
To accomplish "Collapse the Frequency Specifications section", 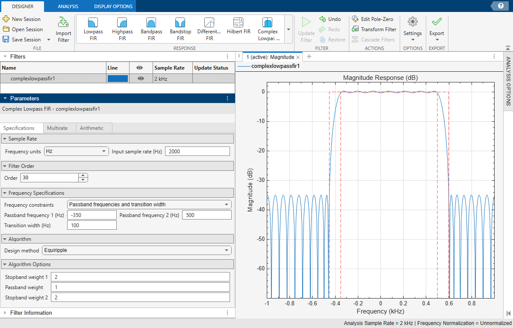I will pyautogui.click(x=4, y=193).
